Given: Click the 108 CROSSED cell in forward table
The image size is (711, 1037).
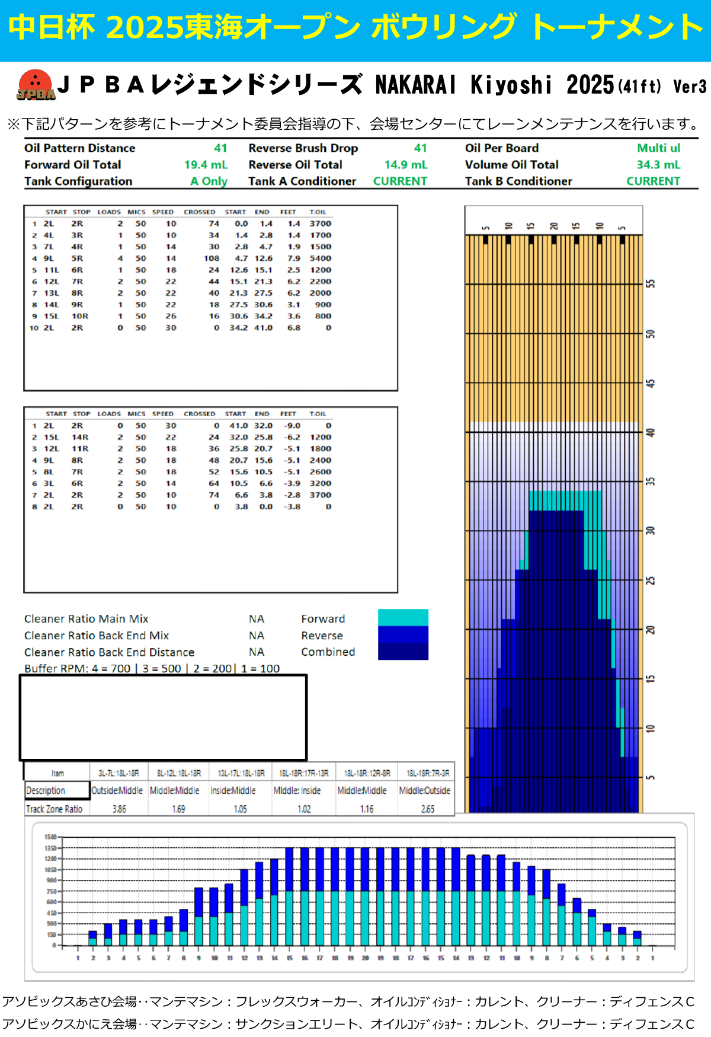Looking at the screenshot, I should pyautogui.click(x=212, y=259).
